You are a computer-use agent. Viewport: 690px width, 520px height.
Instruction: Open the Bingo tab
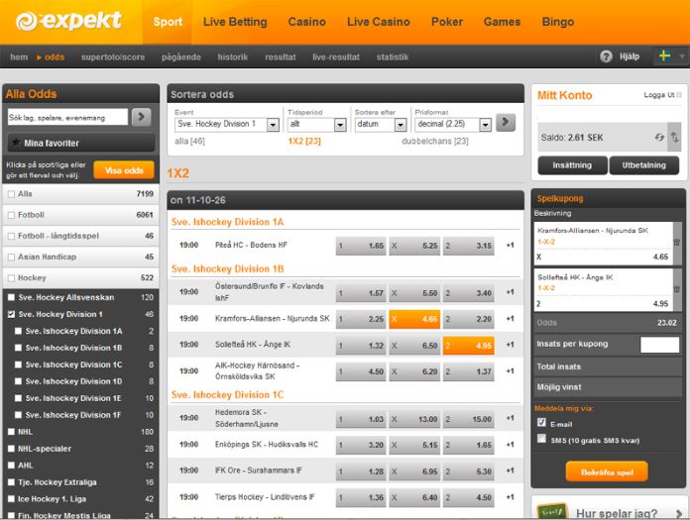point(558,22)
